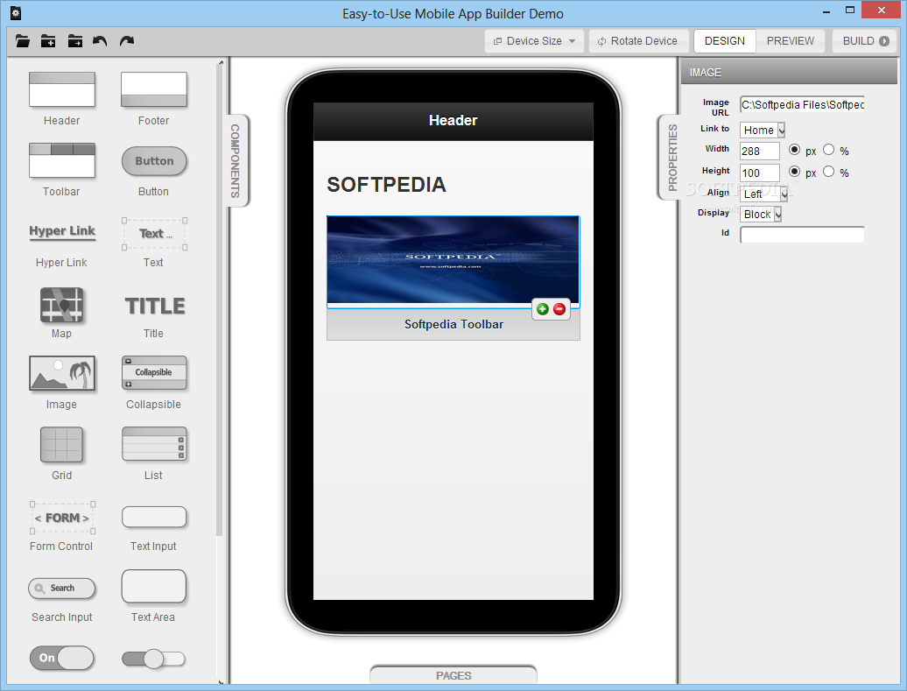Click the BUILD button

pos(865,41)
